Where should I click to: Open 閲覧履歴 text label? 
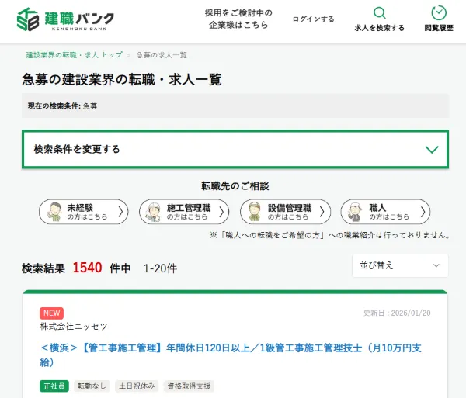tap(439, 28)
